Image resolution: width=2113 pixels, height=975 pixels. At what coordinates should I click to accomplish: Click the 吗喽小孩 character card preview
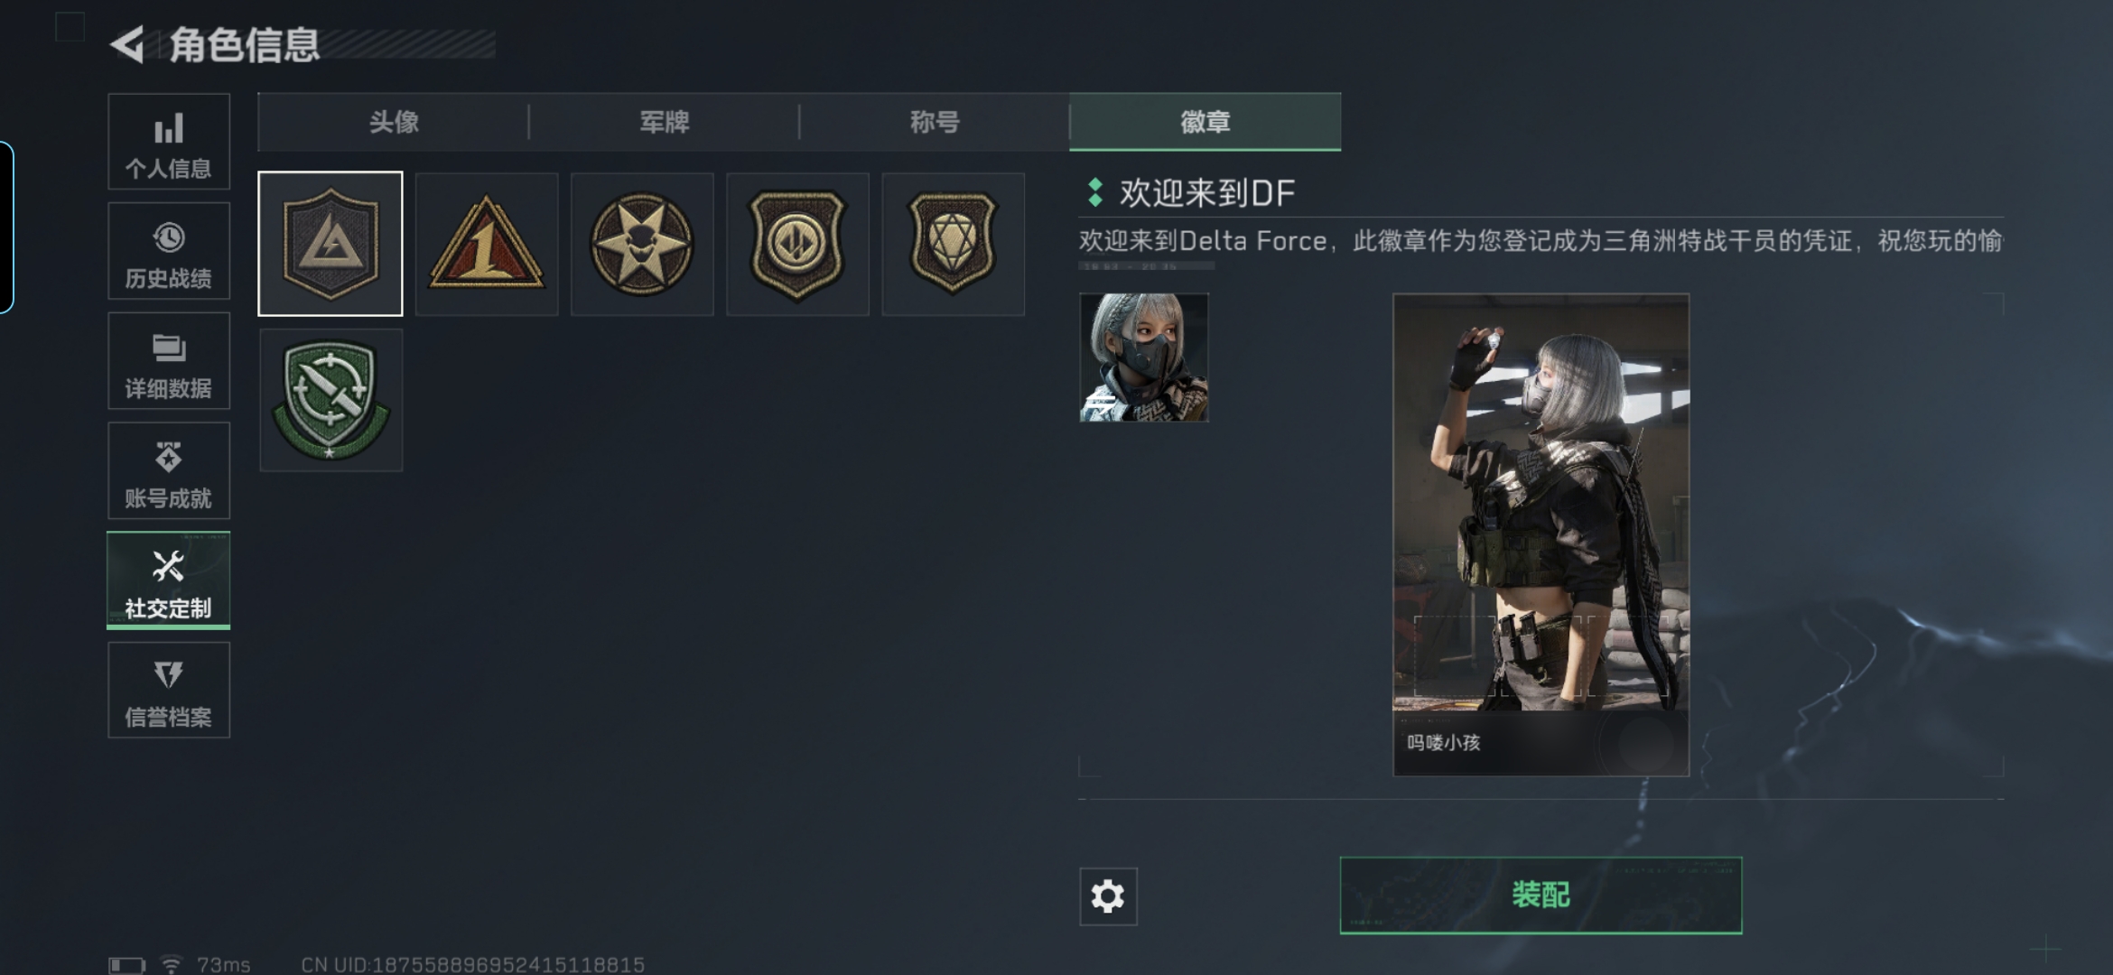[x=1541, y=534]
